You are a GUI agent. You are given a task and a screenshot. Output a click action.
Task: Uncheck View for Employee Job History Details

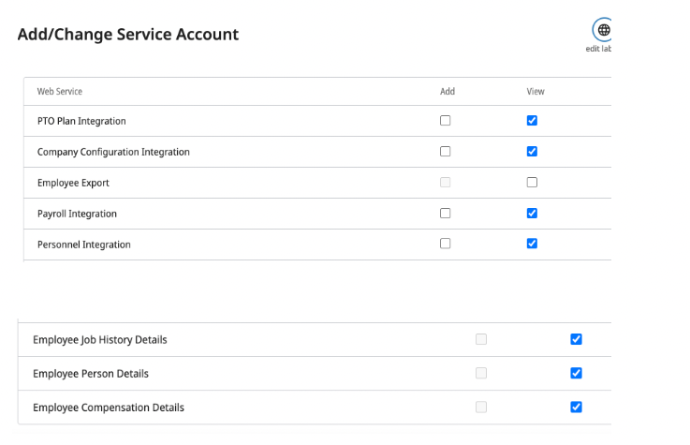pyautogui.click(x=576, y=339)
